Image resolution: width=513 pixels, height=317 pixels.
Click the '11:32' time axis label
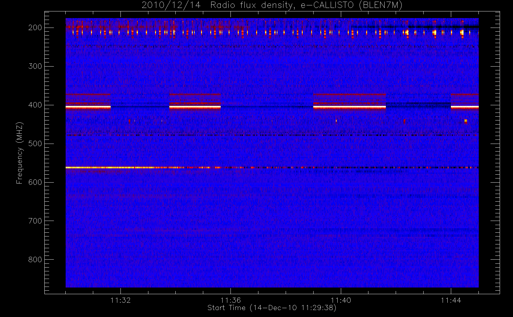(120, 300)
